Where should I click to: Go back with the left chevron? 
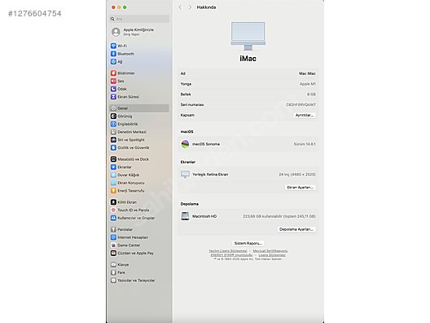tap(180, 7)
